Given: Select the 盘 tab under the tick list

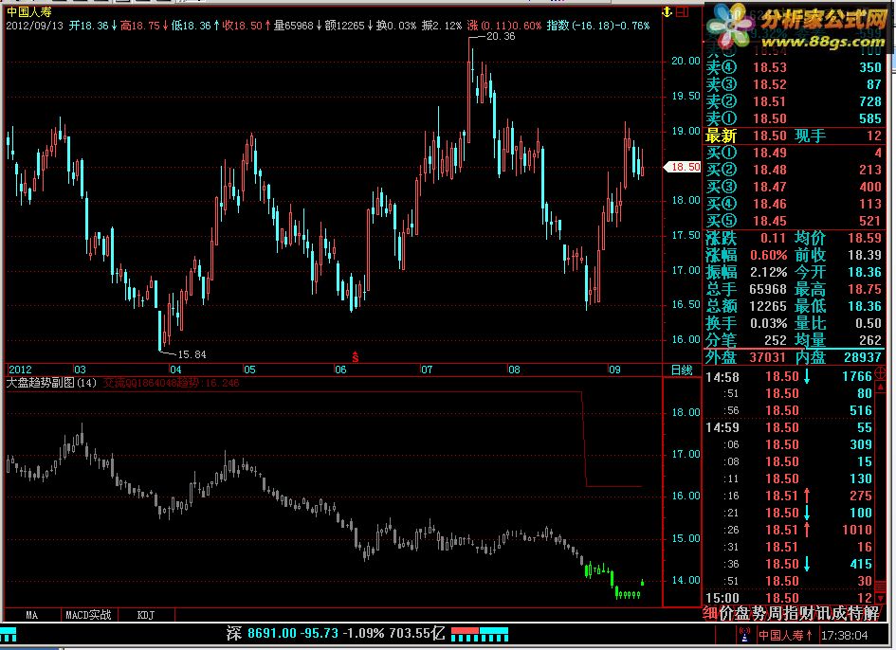Looking at the screenshot, I should [741, 614].
